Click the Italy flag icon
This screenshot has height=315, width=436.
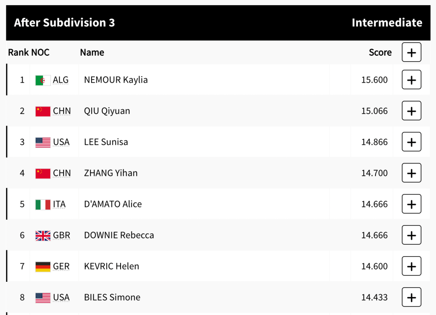tap(43, 204)
